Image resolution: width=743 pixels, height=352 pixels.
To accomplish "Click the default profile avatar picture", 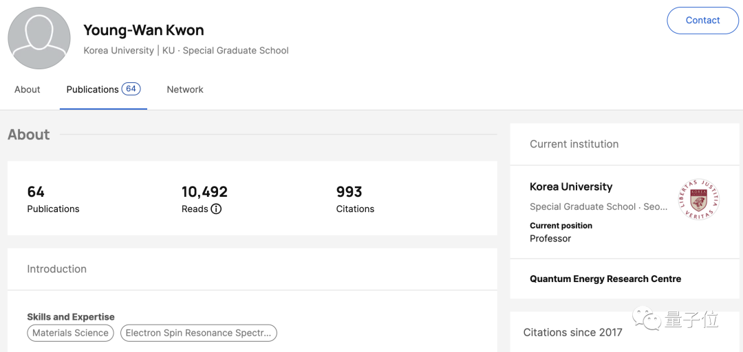I will (39, 38).
